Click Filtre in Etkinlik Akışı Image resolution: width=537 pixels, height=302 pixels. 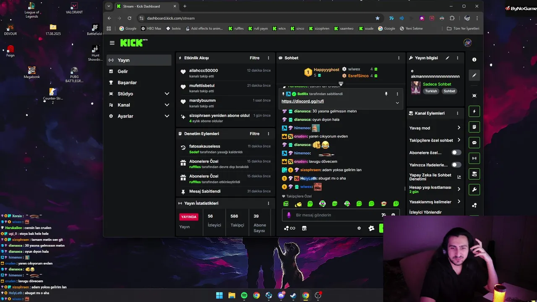point(254,58)
